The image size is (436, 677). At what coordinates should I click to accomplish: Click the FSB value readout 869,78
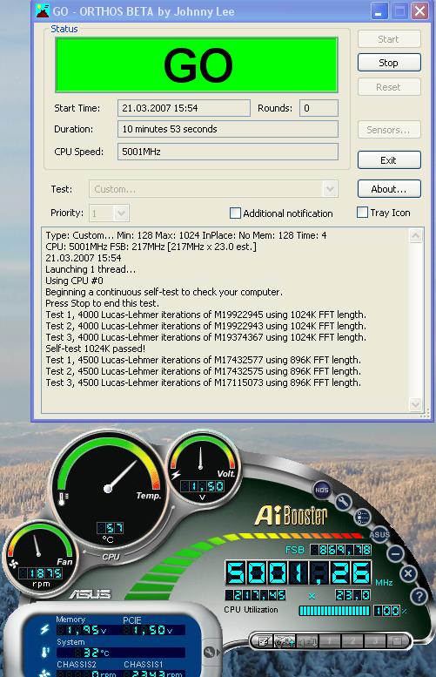pyautogui.click(x=340, y=550)
